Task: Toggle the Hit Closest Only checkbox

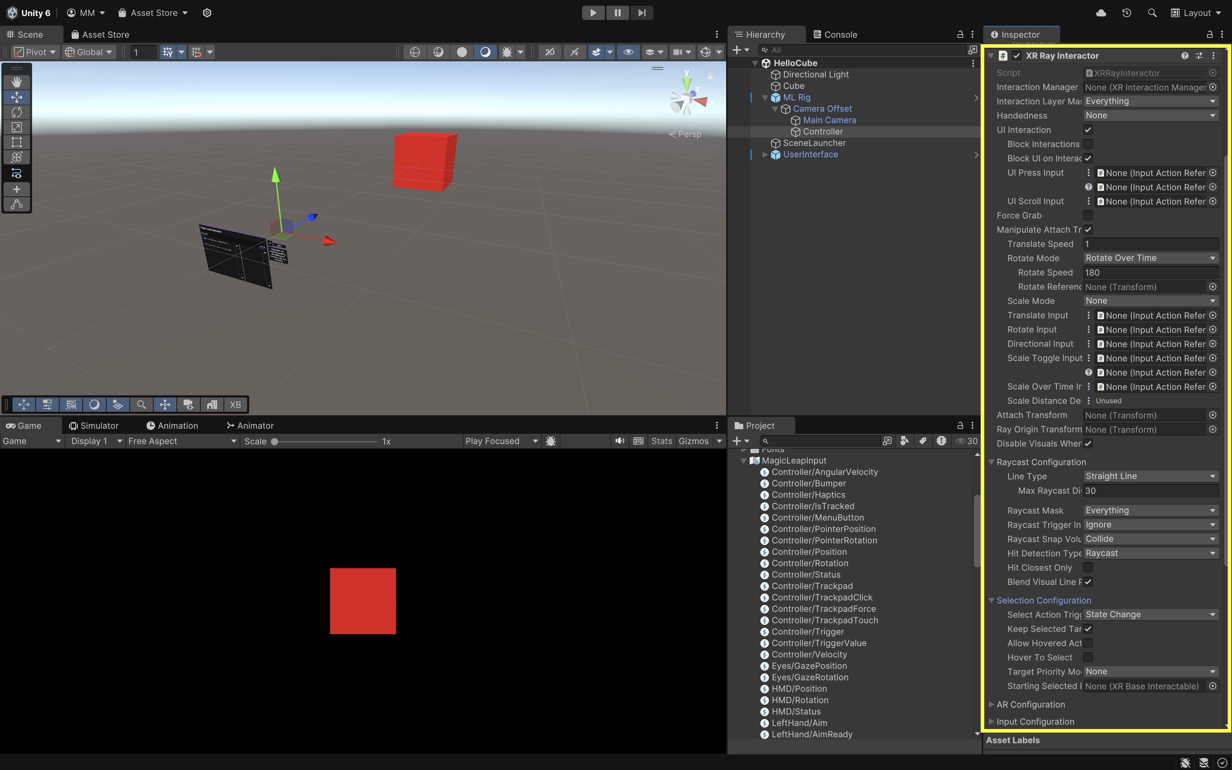Action: point(1088,567)
